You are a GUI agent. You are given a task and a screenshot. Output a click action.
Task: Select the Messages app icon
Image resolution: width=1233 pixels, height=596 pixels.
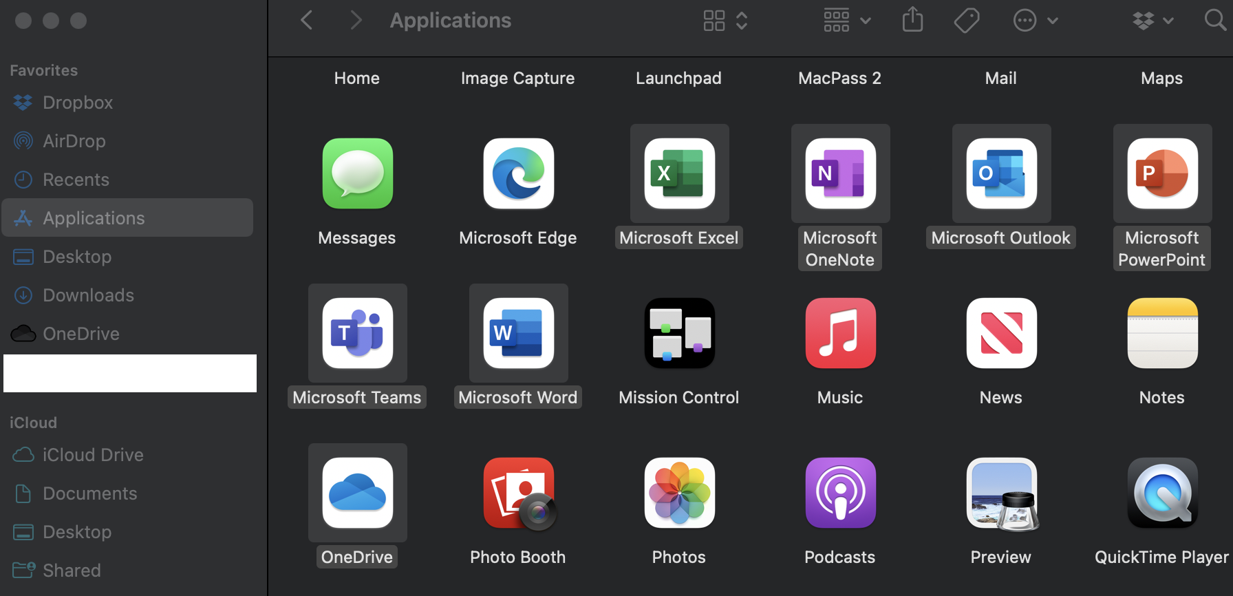click(x=357, y=173)
